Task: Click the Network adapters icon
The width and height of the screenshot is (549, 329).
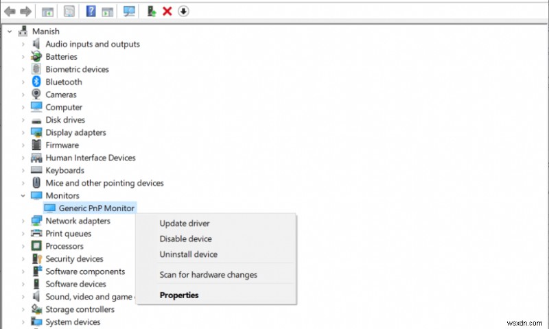Action: pyautogui.click(x=36, y=221)
